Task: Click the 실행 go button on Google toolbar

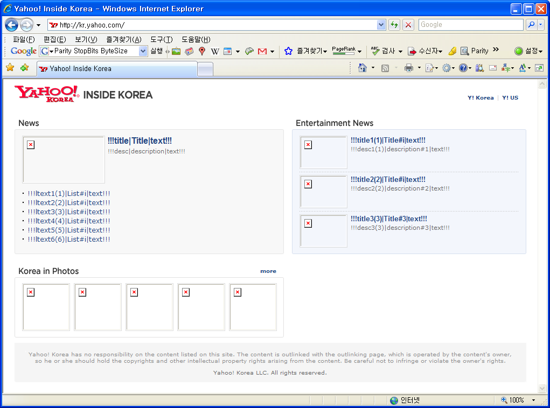Action: tap(156, 51)
